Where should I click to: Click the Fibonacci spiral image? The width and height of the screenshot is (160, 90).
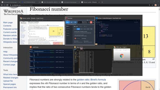coord(137,85)
